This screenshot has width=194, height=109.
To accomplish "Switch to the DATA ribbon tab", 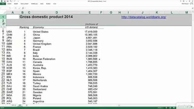I will click(42, 4).
